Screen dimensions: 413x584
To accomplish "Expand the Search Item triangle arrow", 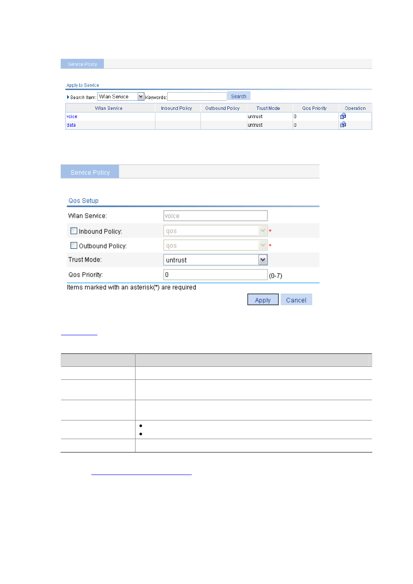I will tap(68, 97).
